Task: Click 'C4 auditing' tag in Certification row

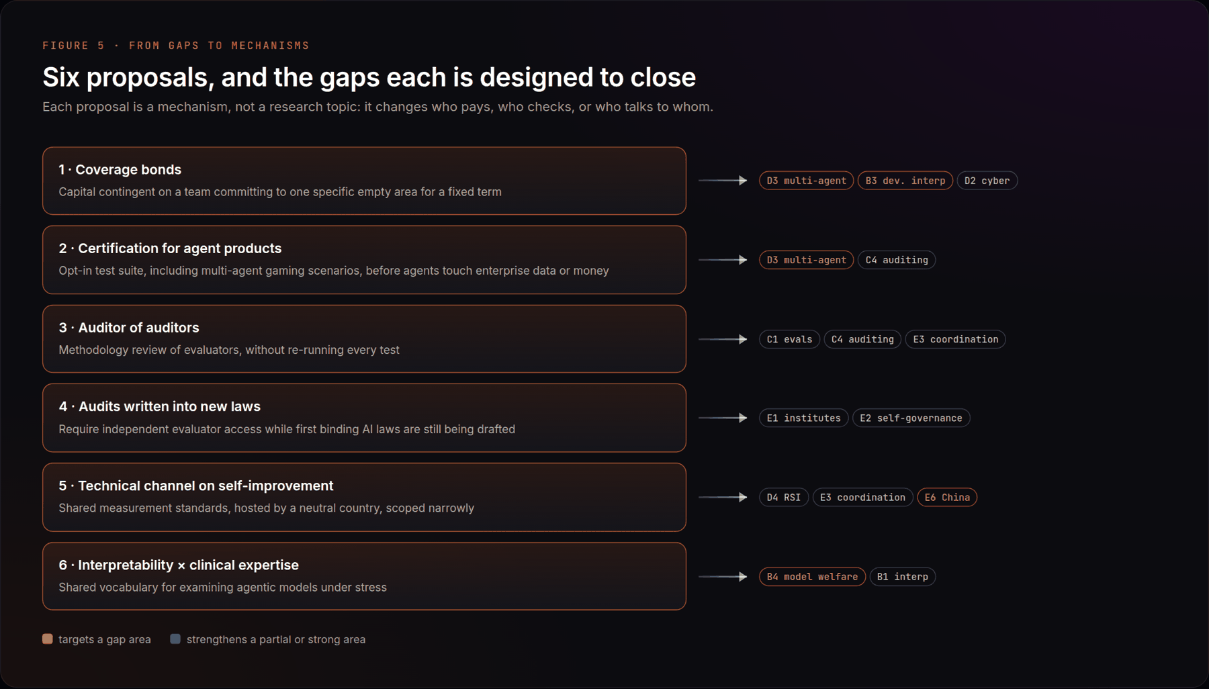Action: (x=896, y=260)
